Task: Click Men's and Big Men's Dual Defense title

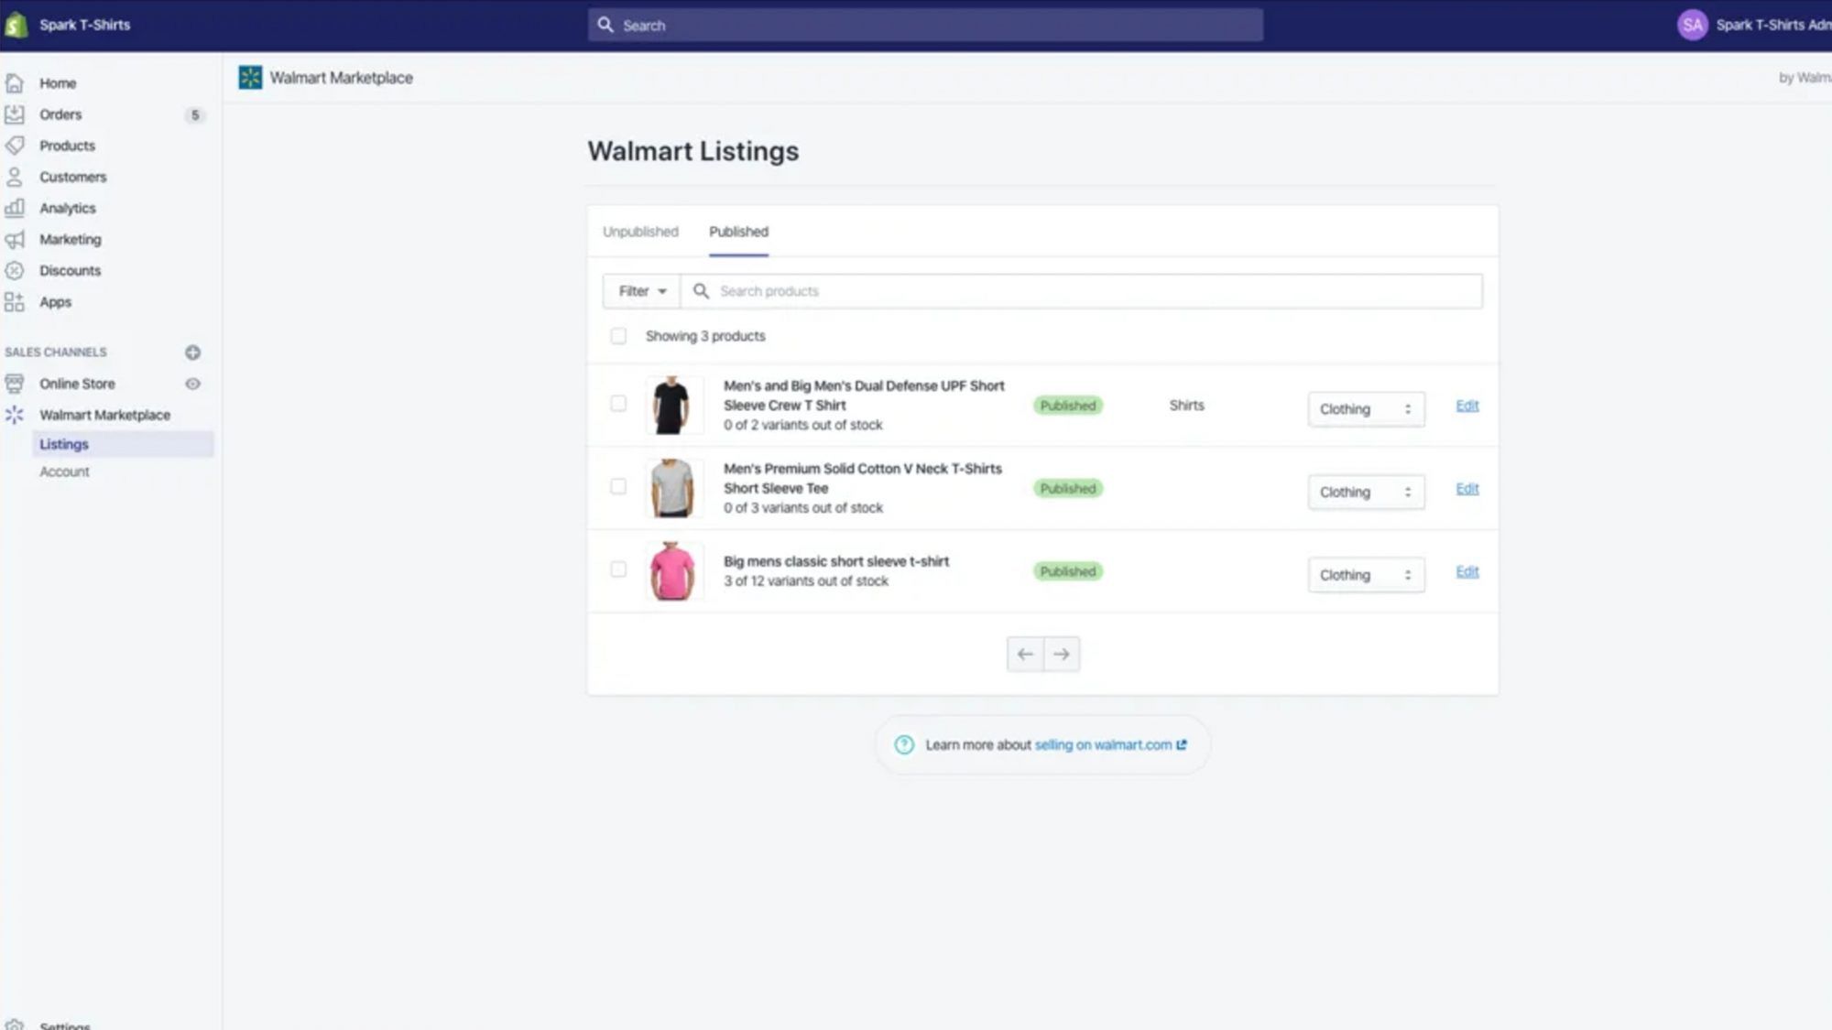Action: [x=864, y=396]
